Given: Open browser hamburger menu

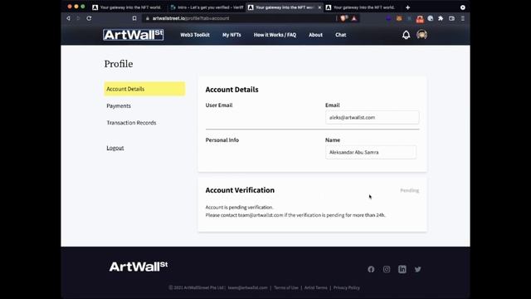Looking at the screenshot, I should 463,18.
